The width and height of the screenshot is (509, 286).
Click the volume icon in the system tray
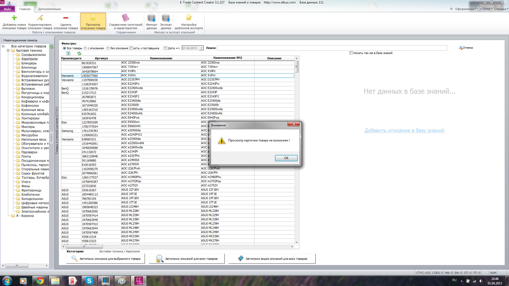481,281
